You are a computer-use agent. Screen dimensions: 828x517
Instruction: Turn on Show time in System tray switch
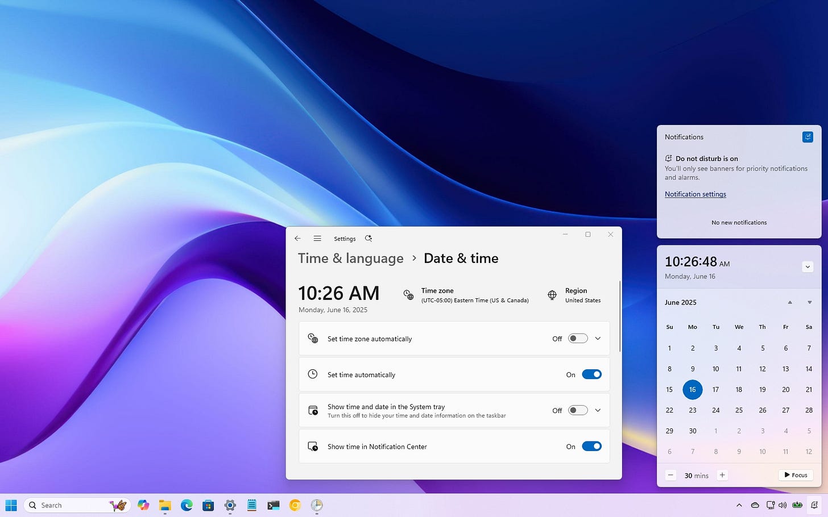(x=578, y=410)
